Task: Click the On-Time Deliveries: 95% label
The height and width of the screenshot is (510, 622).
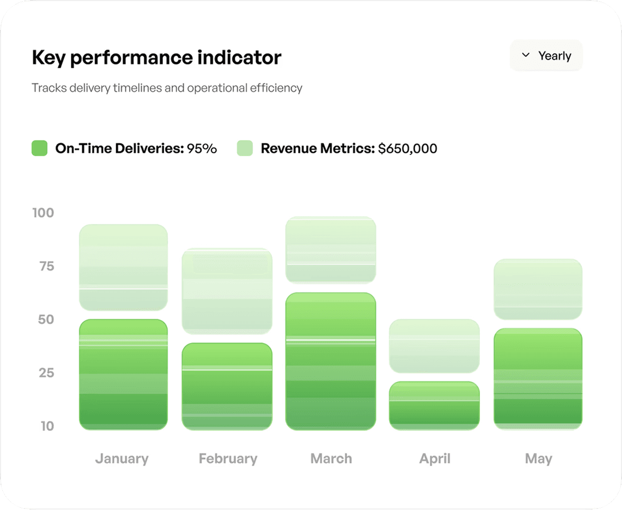Action: (136, 148)
